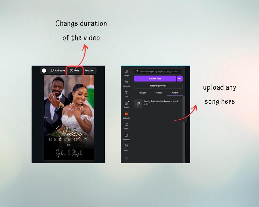Select the OF text on canvas
Image resolution: width=259 pixels, height=207 pixels.
click(69, 145)
